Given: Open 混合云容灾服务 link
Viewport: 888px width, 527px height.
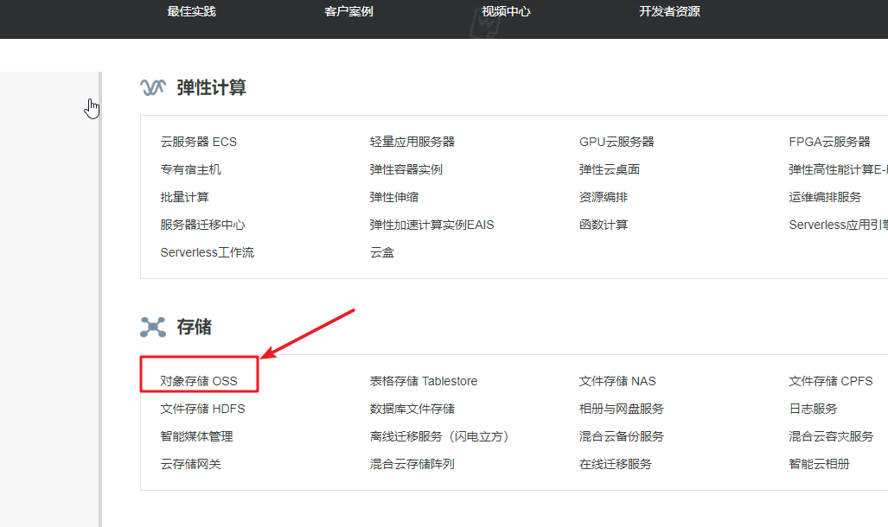Looking at the screenshot, I should tap(832, 437).
